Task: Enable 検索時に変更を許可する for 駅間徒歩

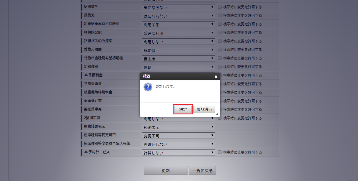Action: click(x=220, y=7)
